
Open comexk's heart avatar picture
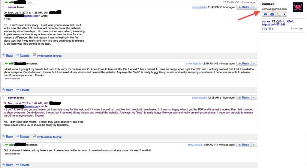coord(297,7)
